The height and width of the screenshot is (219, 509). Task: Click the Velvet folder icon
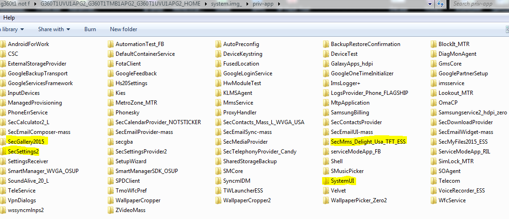click(x=326, y=191)
